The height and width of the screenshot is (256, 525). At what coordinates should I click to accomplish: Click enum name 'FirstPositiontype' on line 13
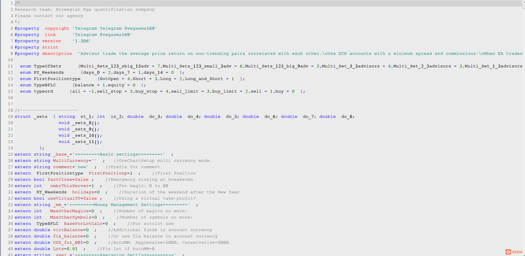click(57, 79)
